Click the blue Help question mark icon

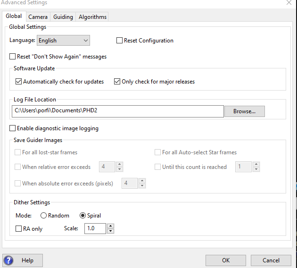click(x=9, y=260)
